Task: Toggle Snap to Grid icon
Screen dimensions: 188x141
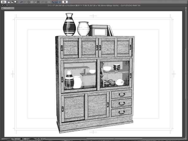Action: 60,2
